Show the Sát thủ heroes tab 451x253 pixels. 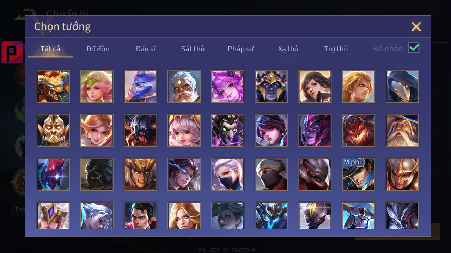click(x=193, y=49)
